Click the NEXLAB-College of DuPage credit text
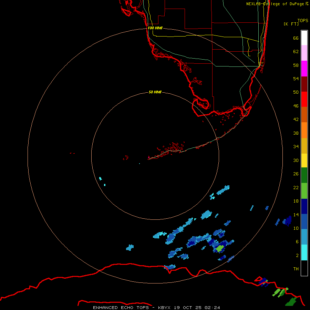 tap(277, 4)
